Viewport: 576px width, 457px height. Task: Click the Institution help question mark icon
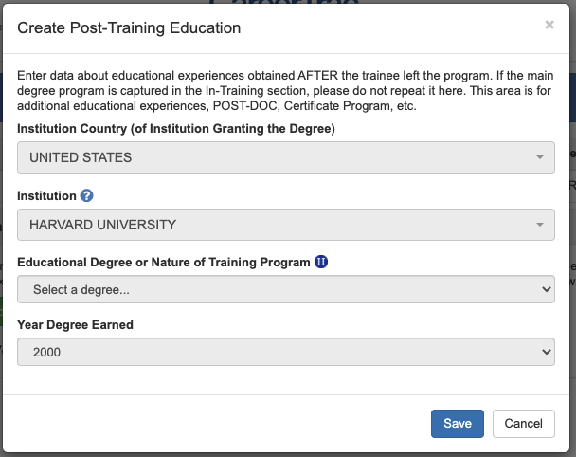pos(87,195)
